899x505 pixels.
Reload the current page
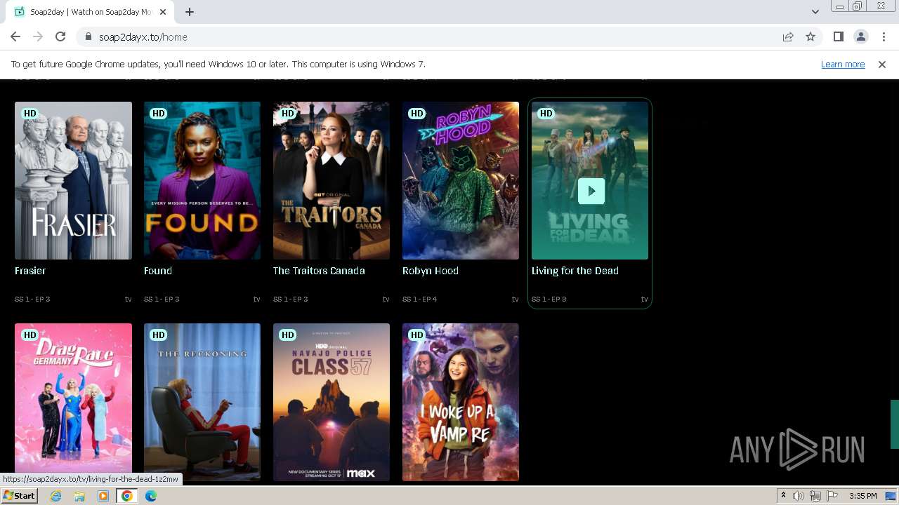coord(60,36)
